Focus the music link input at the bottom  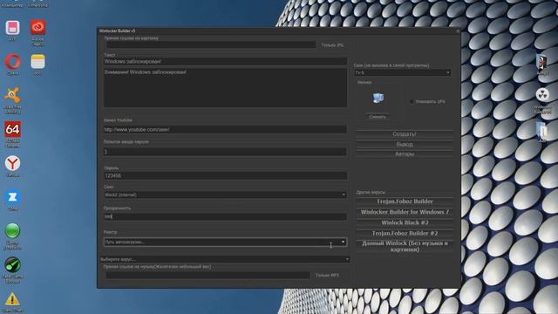click(208, 276)
